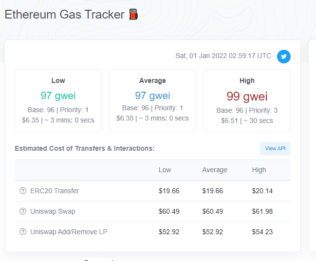
Task: Click help icon beside ERC20 Transfer
Action: click(x=23, y=191)
